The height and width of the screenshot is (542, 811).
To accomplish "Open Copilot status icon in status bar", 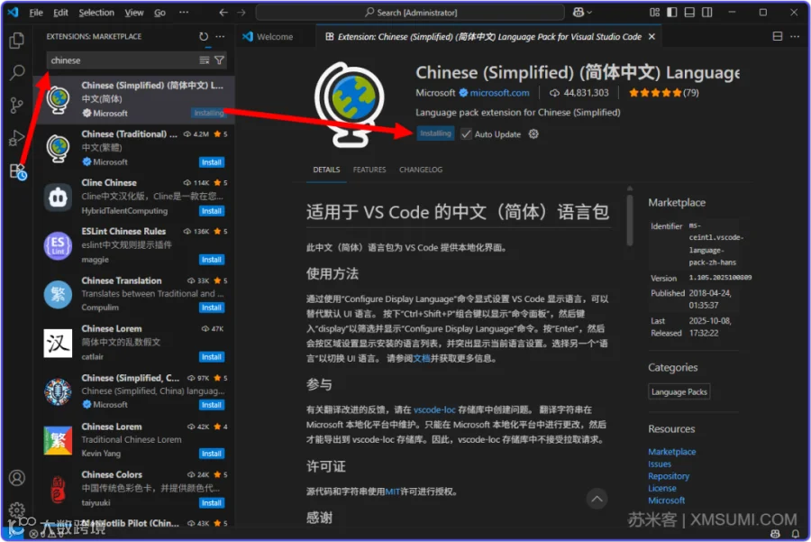I will (775, 533).
